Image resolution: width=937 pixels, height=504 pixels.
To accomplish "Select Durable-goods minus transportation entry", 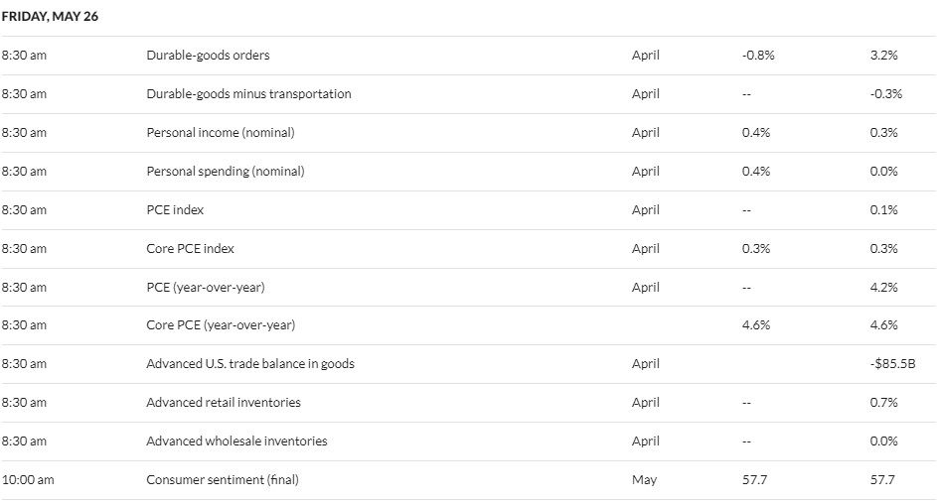I will 248,94.
